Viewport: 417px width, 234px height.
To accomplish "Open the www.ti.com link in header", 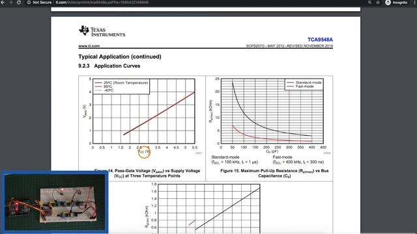I will (89, 46).
